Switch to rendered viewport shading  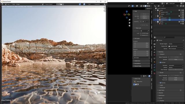pyautogui.click(x=149, y=6)
